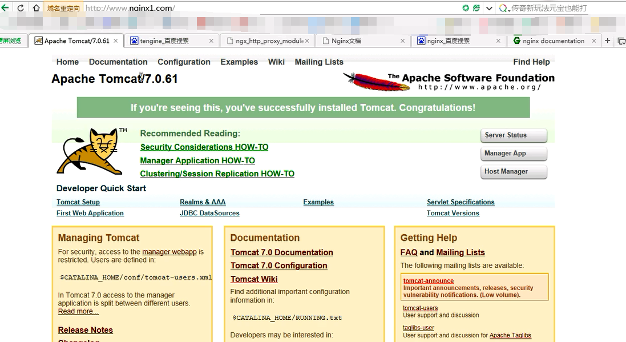Open JDBC DataSources link

click(x=209, y=213)
